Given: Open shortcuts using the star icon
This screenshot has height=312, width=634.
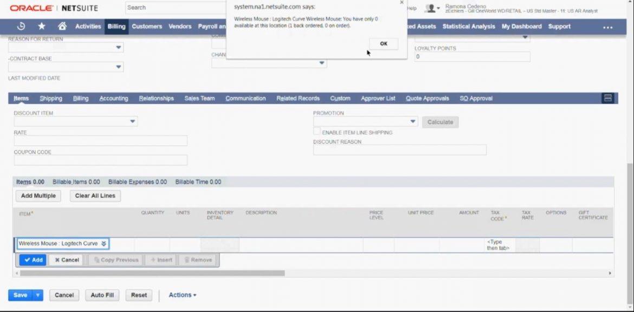Looking at the screenshot, I should click(x=41, y=25).
